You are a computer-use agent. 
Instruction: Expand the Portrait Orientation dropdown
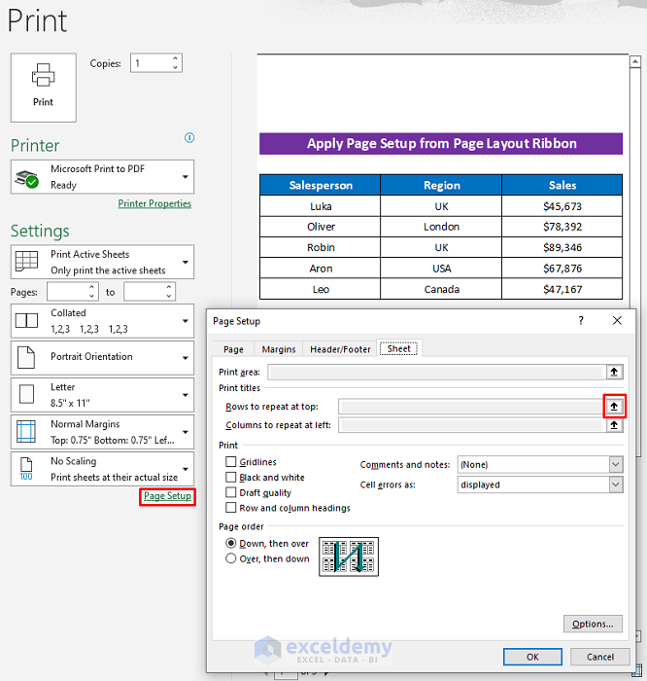tap(186, 358)
